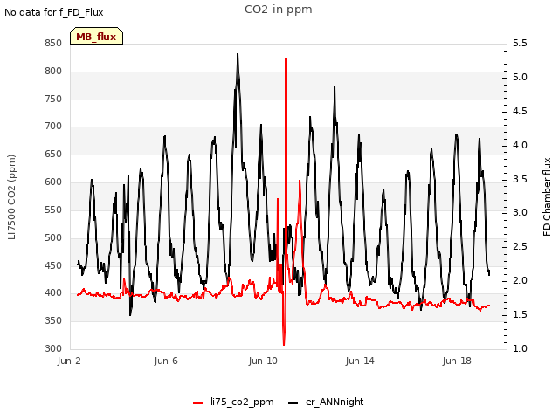Click the MB_flux label tag
Image resolution: width=559 pixels, height=419 pixels.
(96, 36)
